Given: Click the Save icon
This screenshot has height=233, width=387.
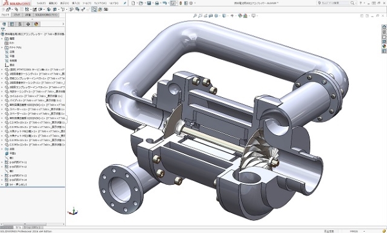Looking at the screenshot, I should point(149,3).
